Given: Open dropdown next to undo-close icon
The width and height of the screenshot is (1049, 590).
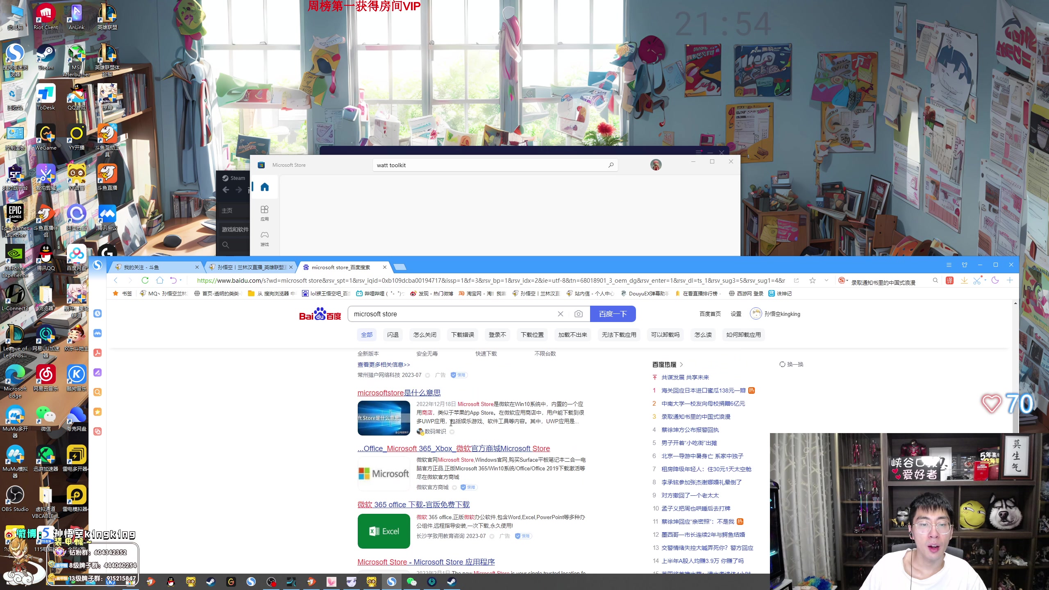Looking at the screenshot, I should tap(181, 280).
